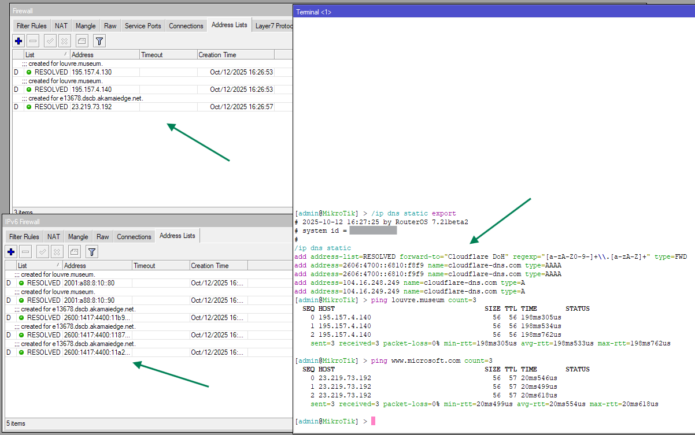This screenshot has width=695, height=435.
Task: Open the Filter funnel in Firewall toolbar
Action: (99, 41)
